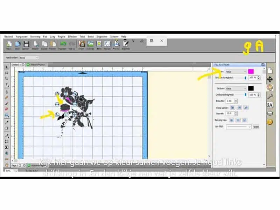This screenshot has width=280, height=210.
Task: Open the position move-arrows panel icon
Action: click(270, 79)
